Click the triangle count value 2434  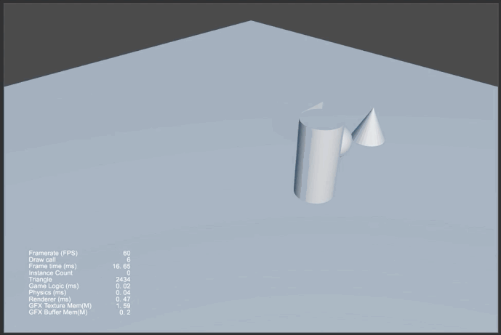click(x=123, y=280)
